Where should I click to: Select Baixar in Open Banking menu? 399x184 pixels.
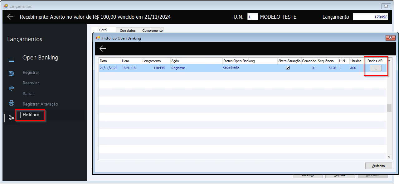coord(28,93)
